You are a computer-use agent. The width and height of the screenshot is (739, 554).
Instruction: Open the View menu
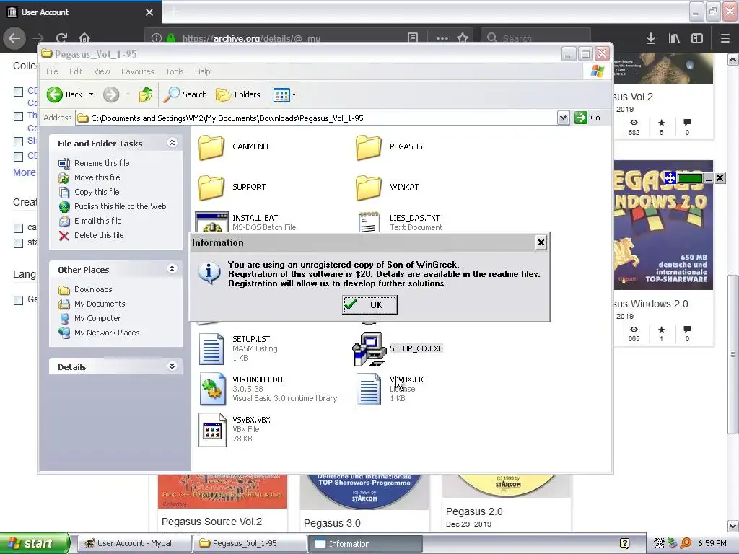click(x=102, y=71)
